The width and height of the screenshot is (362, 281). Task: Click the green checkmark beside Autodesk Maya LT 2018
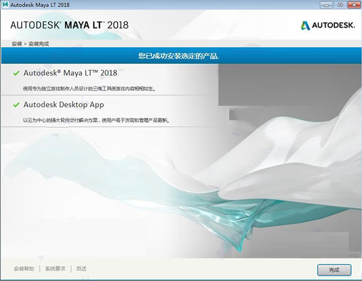click(x=16, y=73)
